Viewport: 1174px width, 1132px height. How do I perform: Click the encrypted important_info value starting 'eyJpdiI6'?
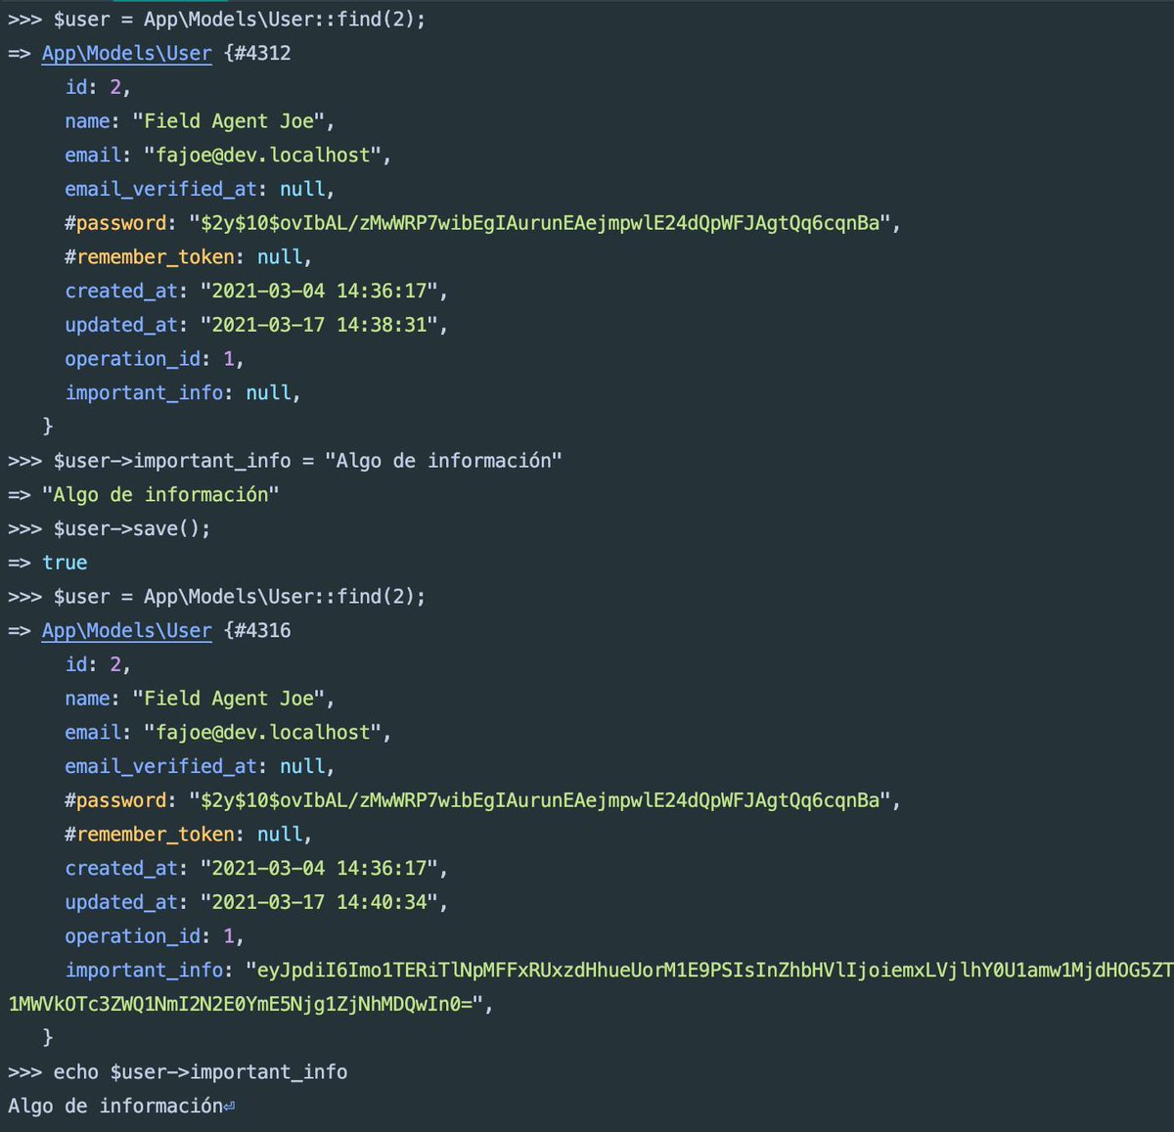point(708,970)
